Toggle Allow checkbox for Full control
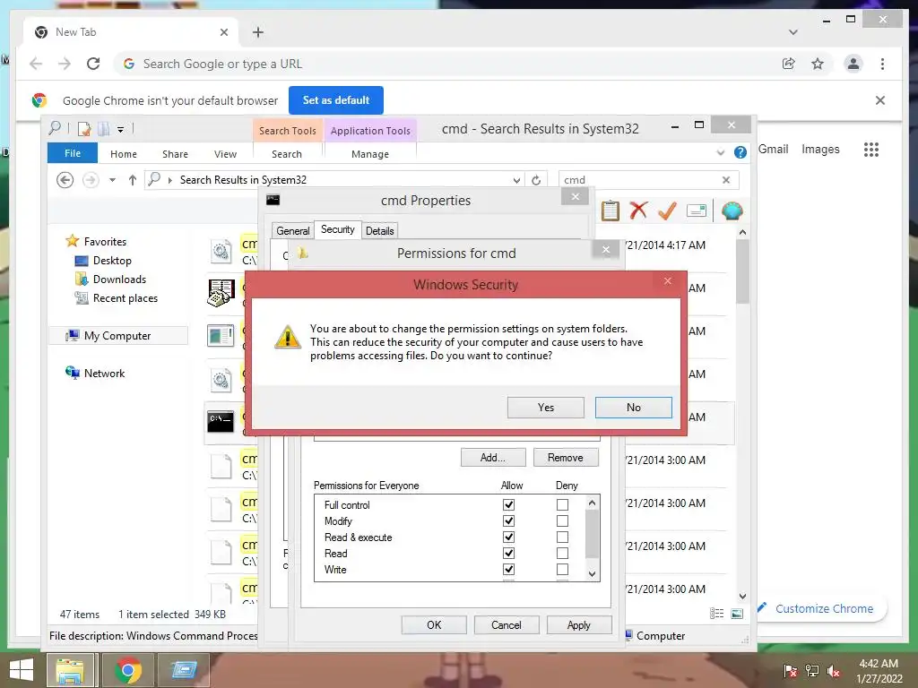Viewport: 918px width, 688px height. pyautogui.click(x=509, y=504)
